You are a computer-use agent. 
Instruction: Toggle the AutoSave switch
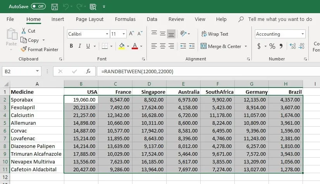[x=38, y=7]
